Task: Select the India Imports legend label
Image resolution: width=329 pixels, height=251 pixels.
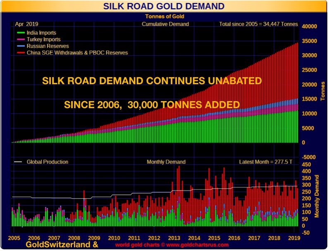Action: tap(41, 33)
